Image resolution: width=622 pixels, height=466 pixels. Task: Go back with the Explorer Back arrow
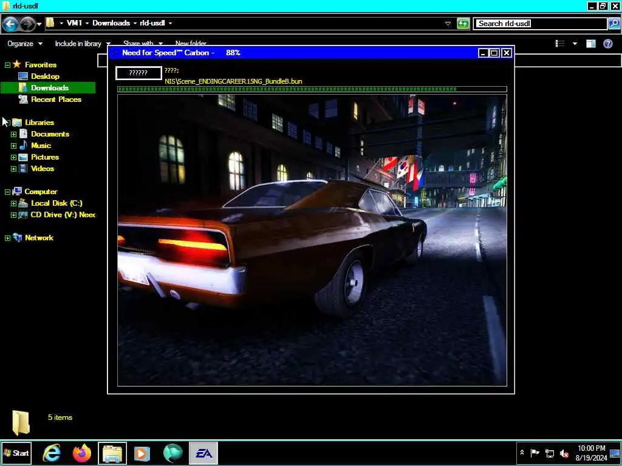[10, 24]
